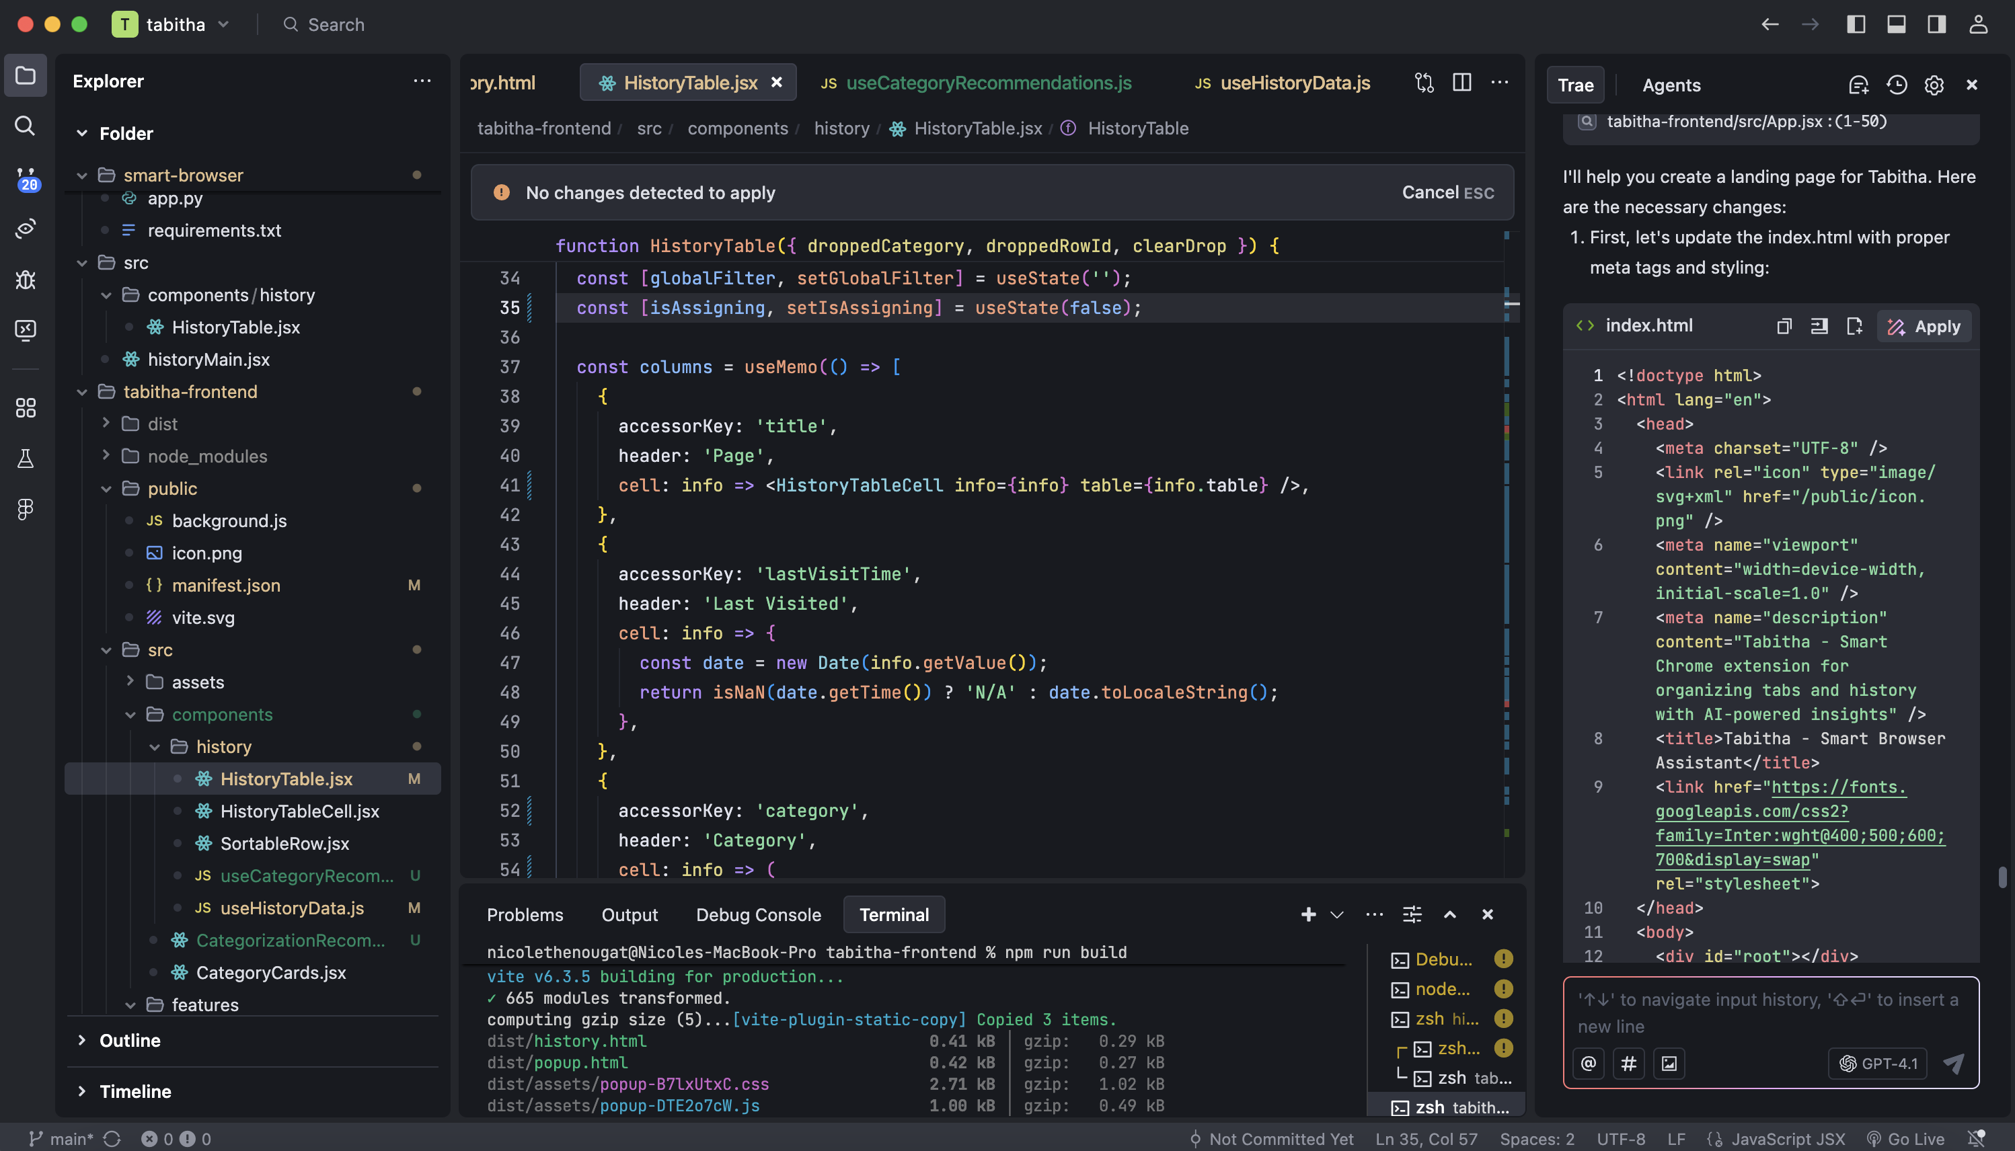Screen dimensions: 2015x1151
Task: Toggle the bottom panel layout
Action: pos(1895,24)
